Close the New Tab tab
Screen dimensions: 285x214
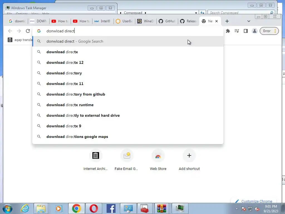click(217, 21)
